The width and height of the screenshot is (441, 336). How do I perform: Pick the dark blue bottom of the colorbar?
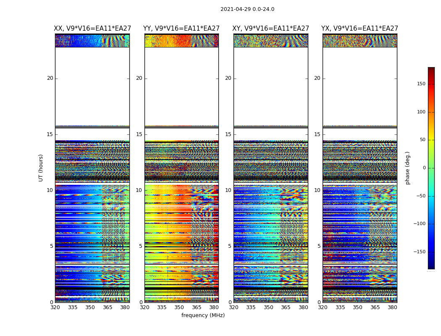[431, 266]
